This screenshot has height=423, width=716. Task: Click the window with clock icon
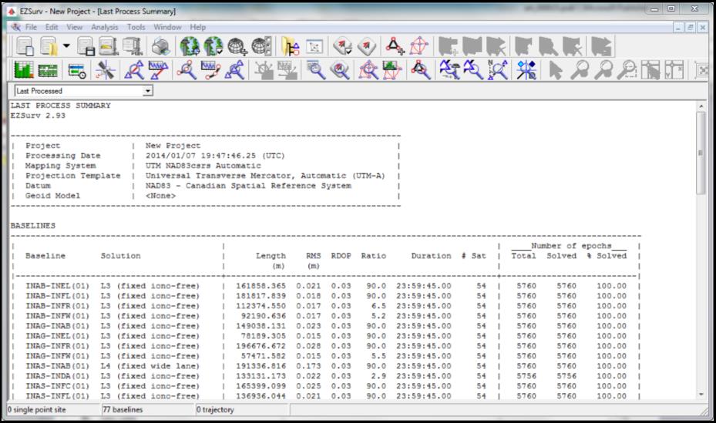[77, 70]
